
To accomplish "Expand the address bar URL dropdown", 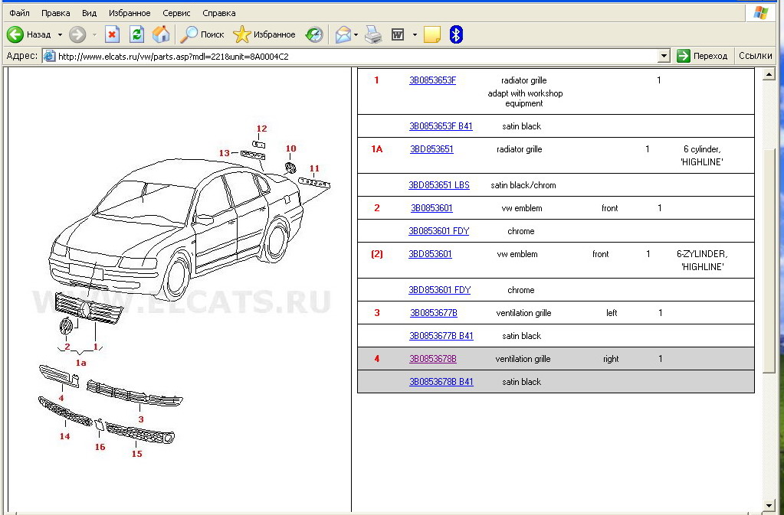I will coord(664,56).
